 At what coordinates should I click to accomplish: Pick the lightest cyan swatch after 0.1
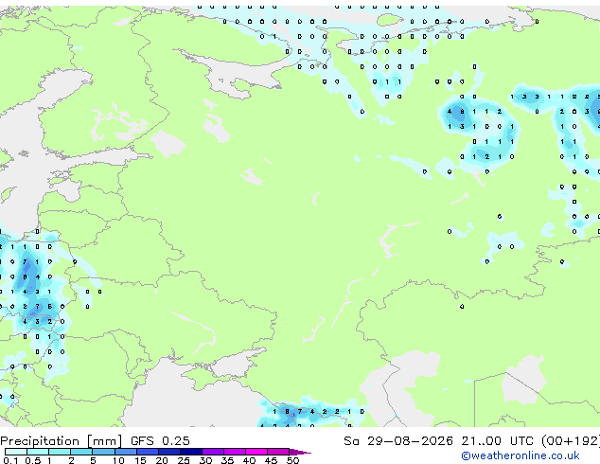coord(16,452)
